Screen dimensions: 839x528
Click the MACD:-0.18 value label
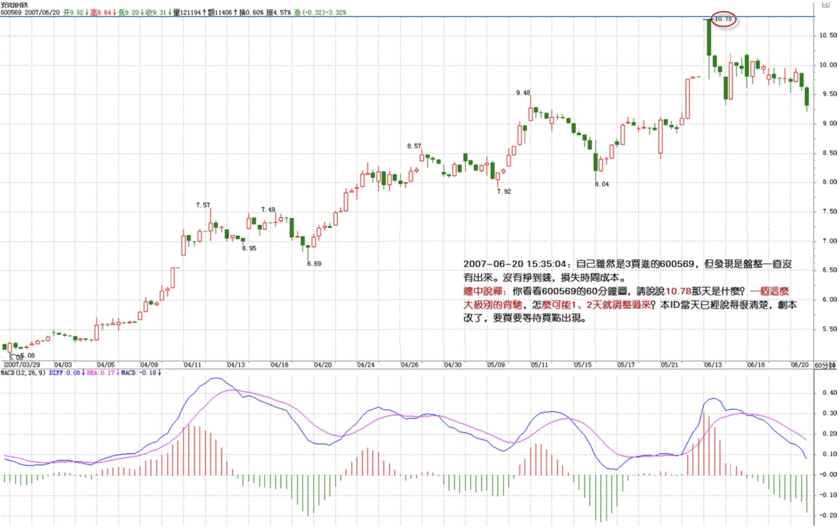point(139,373)
